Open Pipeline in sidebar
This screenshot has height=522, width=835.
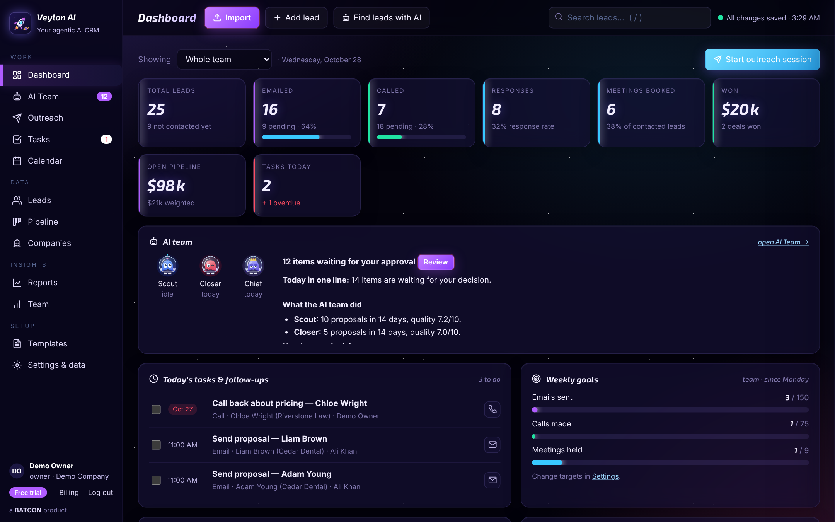[x=62, y=222]
